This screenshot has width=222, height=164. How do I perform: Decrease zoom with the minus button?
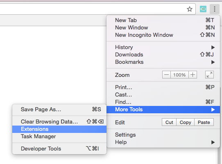[166, 75]
